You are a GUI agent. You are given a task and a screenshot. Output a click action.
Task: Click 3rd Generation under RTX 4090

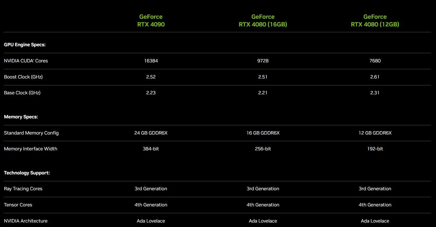point(151,189)
